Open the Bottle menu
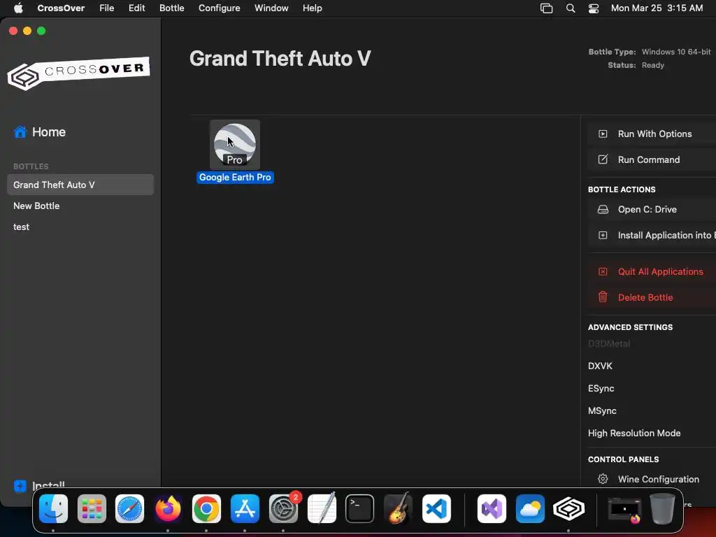 [172, 8]
